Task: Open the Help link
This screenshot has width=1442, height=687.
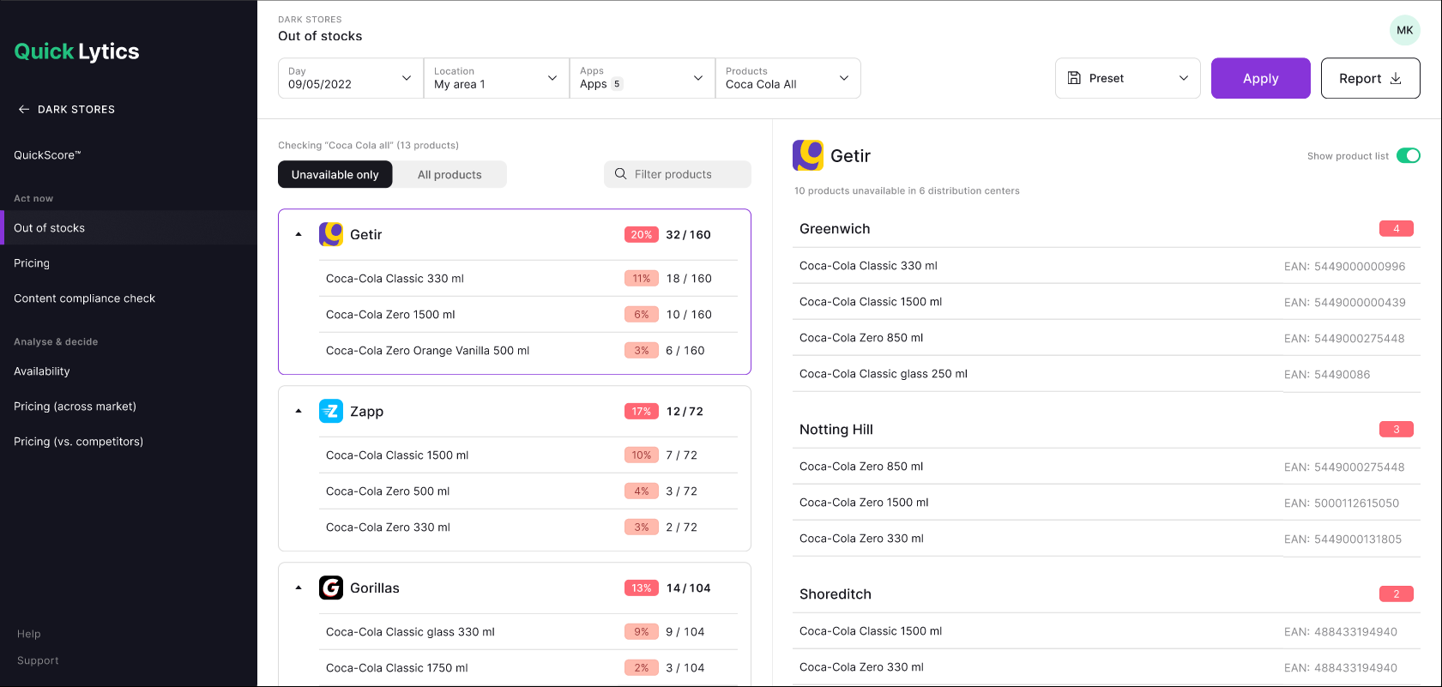Action: [x=29, y=634]
